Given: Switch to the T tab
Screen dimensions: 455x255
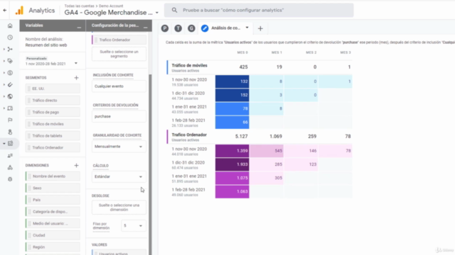Looking at the screenshot, I should 178,28.
